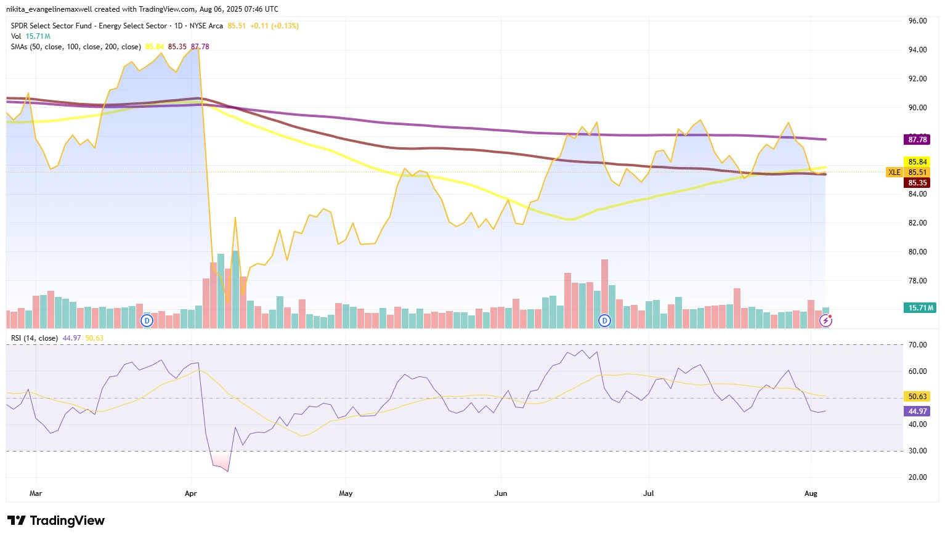Click the Vol 15.71 M legend
Image resolution: width=945 pixels, height=539 pixels.
[31, 36]
